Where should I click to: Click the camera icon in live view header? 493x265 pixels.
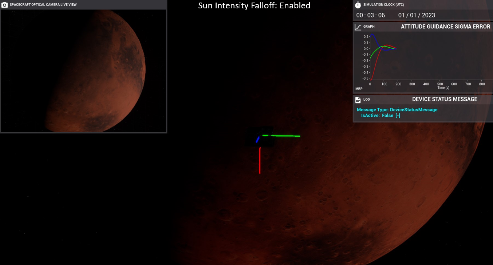(x=5, y=5)
